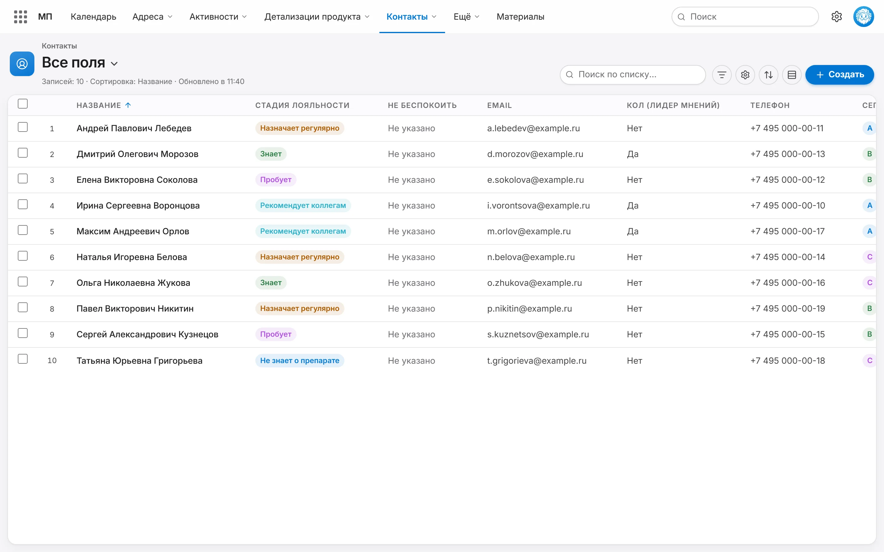Open the Все поля list view selector
Screen dimensions: 884x552
coord(80,63)
